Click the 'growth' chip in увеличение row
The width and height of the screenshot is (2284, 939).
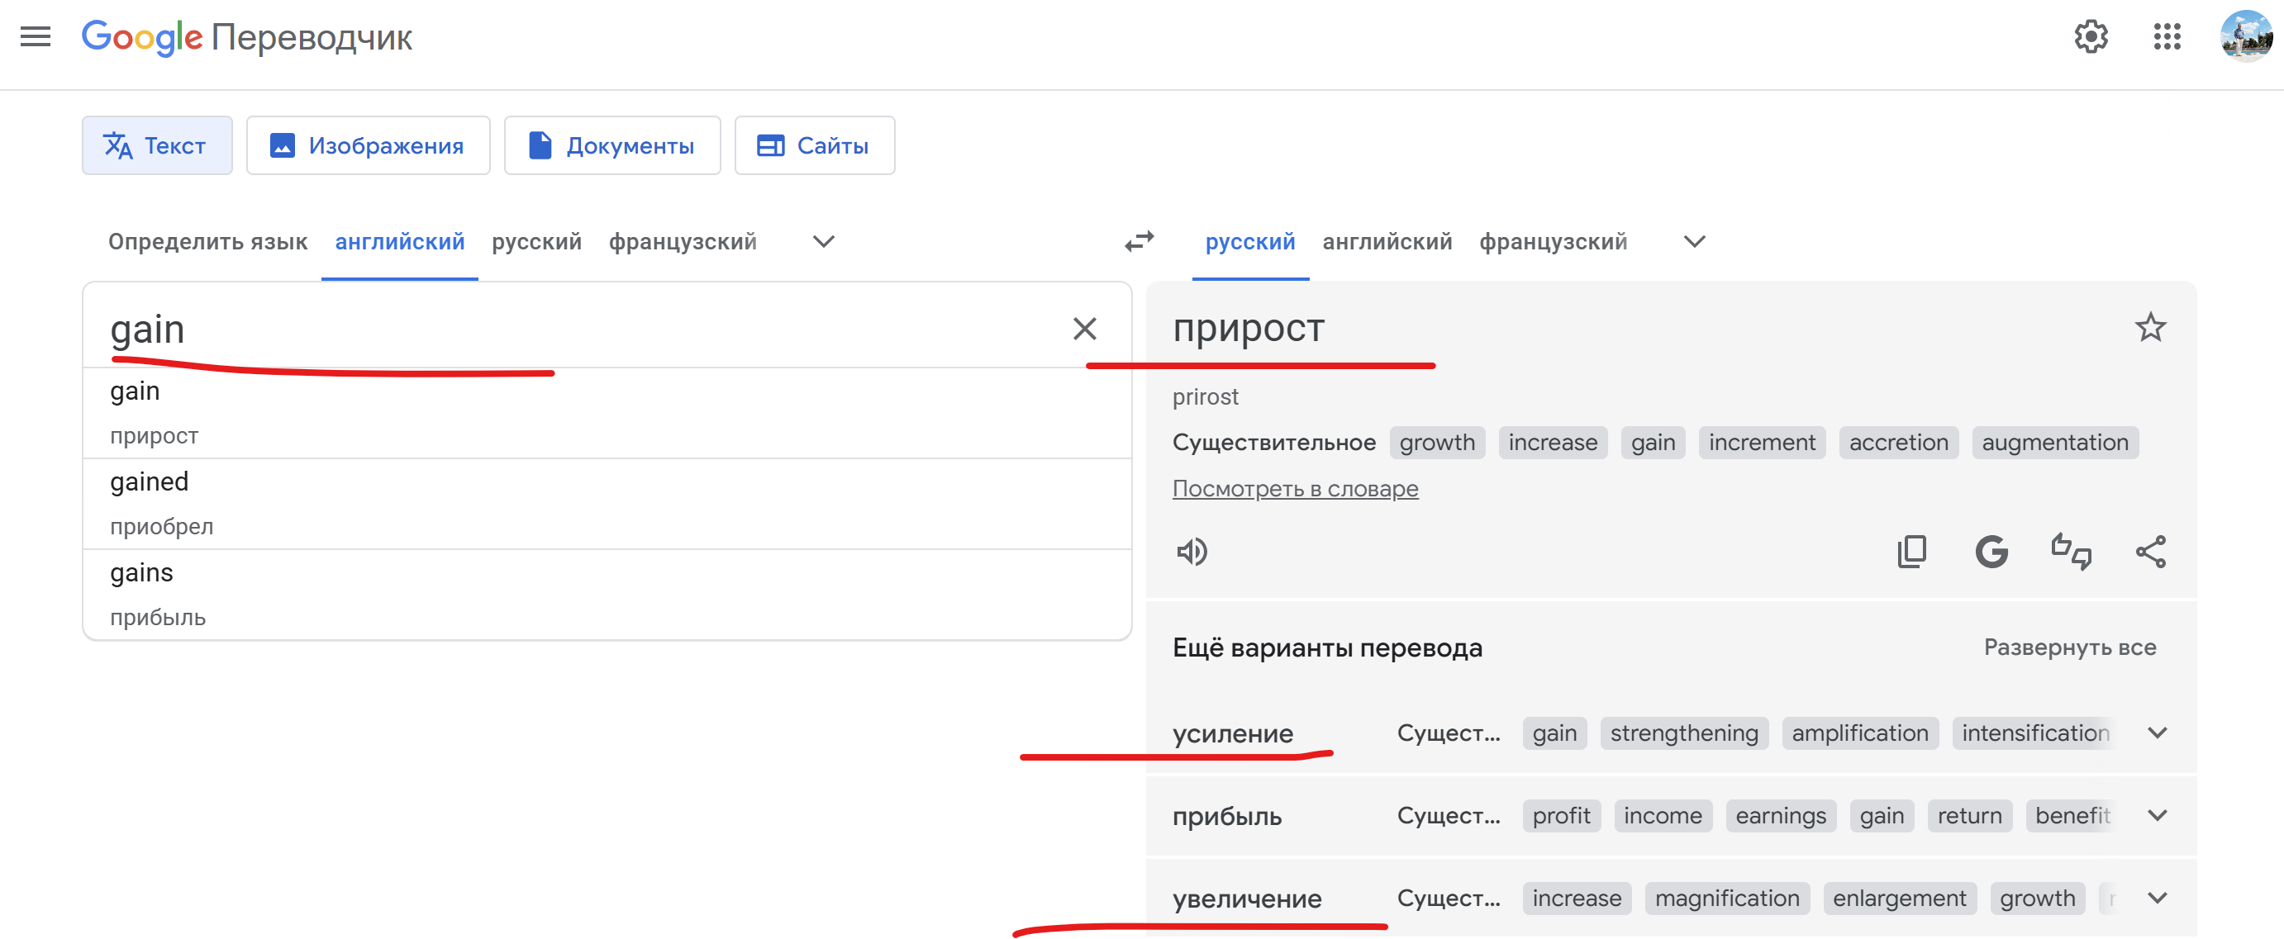pyautogui.click(x=2038, y=898)
